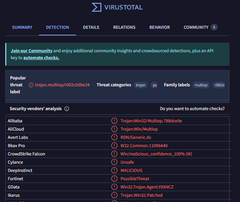Click the Win/malicious_confidence_100% (W) result
The height and width of the screenshot is (202, 240).
pyautogui.click(x=156, y=154)
